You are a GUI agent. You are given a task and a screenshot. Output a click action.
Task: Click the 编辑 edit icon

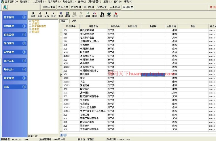(67, 15)
